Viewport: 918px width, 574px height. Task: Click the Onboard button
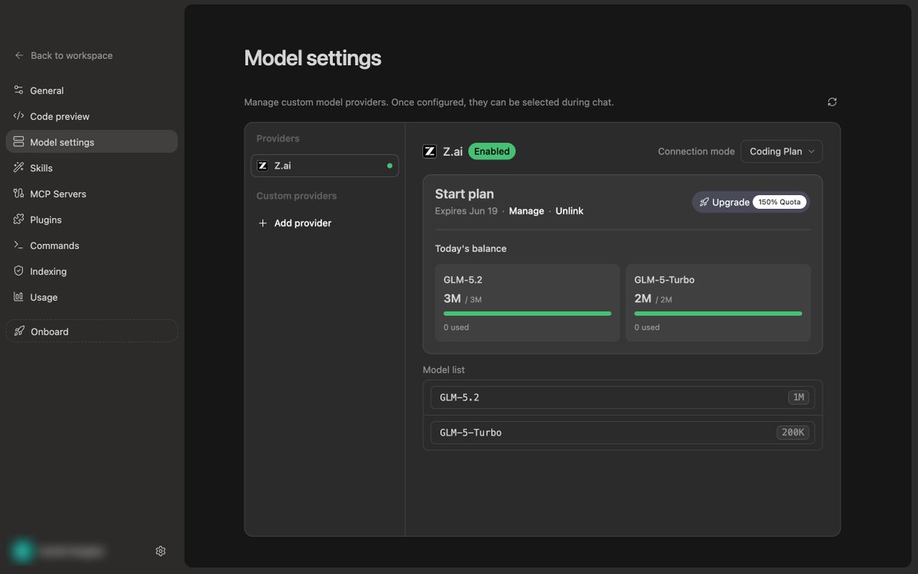[x=92, y=331]
